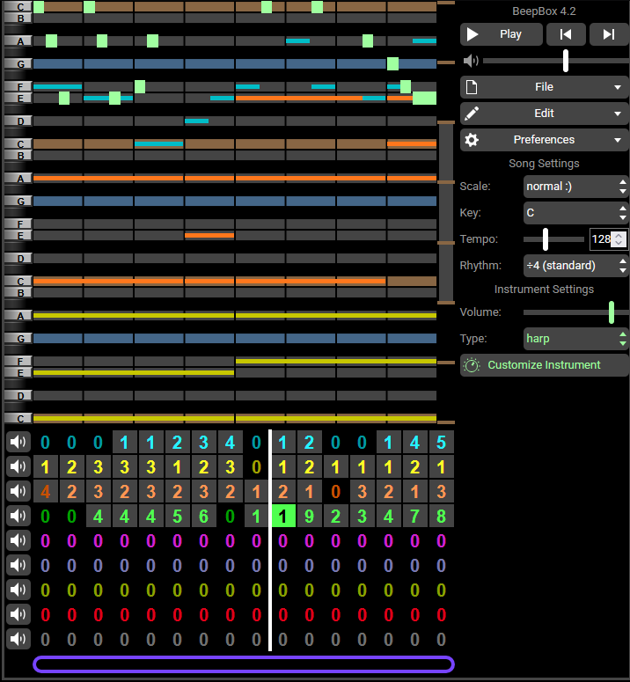The image size is (630, 682).
Task: Click the topmost A piano key
Action: point(18,41)
